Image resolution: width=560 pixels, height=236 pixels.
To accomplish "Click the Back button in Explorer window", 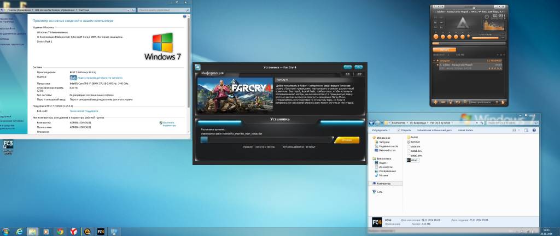I will point(372,122).
